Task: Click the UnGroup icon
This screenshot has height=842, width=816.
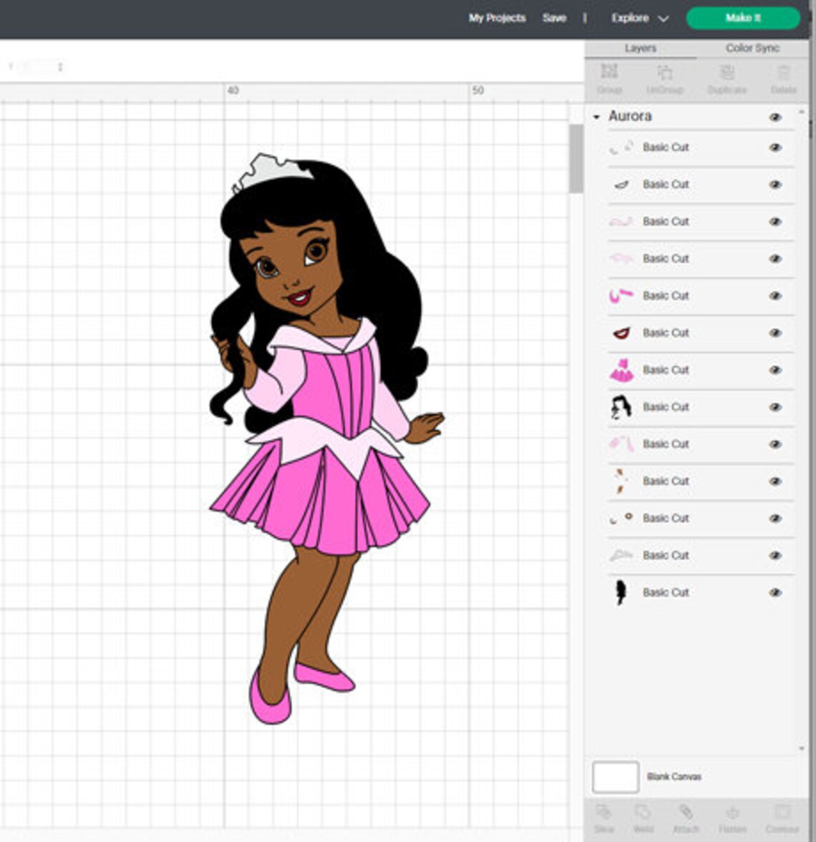Action: 666,77
